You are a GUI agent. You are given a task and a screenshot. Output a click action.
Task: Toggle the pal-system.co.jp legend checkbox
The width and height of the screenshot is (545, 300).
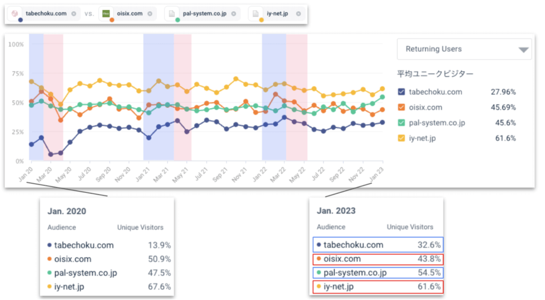[402, 123]
